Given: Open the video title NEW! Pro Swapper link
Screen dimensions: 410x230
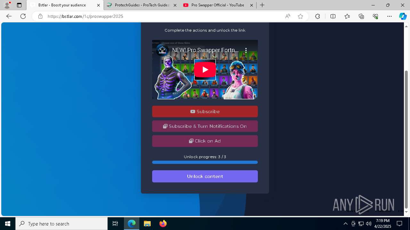Looking at the screenshot, I should click(205, 50).
